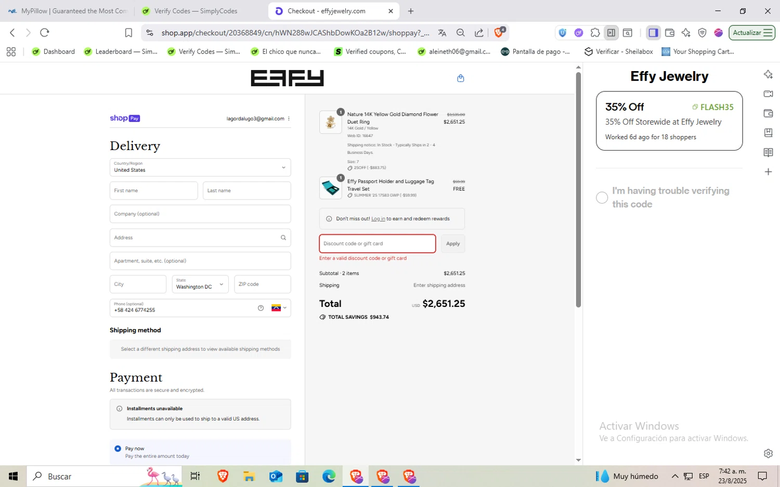This screenshot has width=780, height=487.
Task: Click the Effy logo
Action: tap(287, 78)
